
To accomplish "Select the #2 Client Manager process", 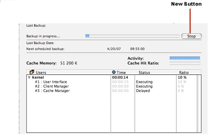I will [x=52, y=86].
